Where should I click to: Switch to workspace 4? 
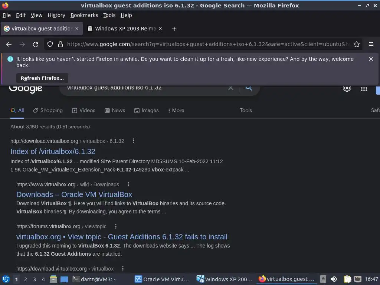(x=43, y=279)
